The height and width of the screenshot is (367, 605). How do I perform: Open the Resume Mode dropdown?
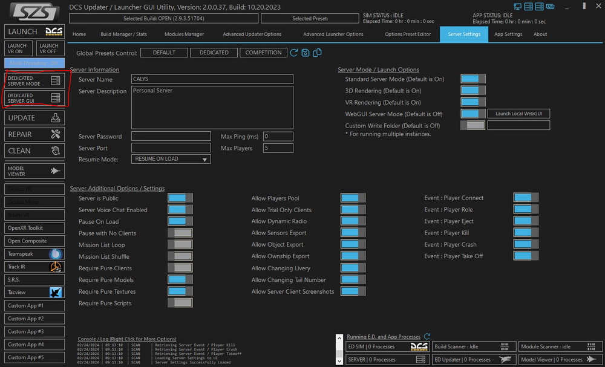171,160
